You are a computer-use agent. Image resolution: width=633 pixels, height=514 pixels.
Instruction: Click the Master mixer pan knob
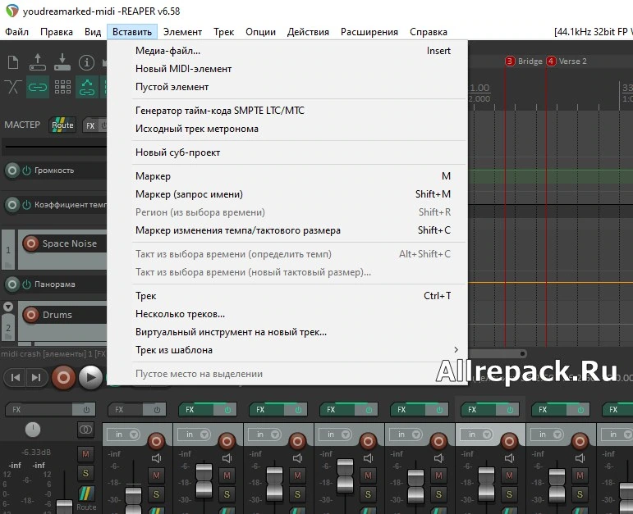[33, 430]
